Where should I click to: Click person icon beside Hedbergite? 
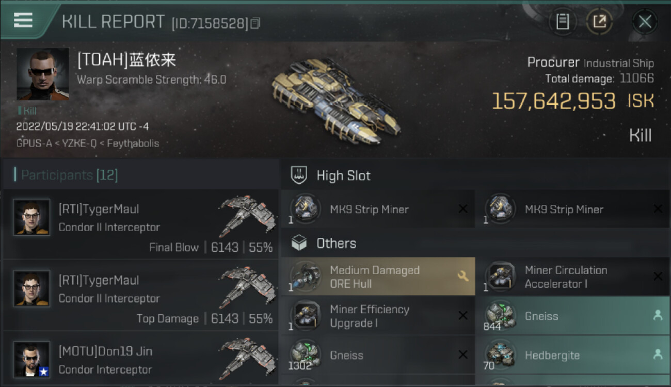point(658,355)
